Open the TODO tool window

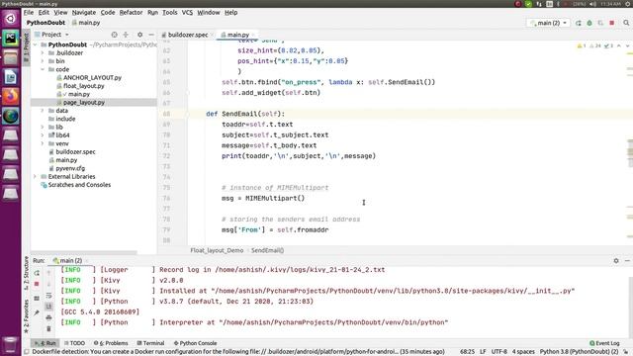coord(75,343)
